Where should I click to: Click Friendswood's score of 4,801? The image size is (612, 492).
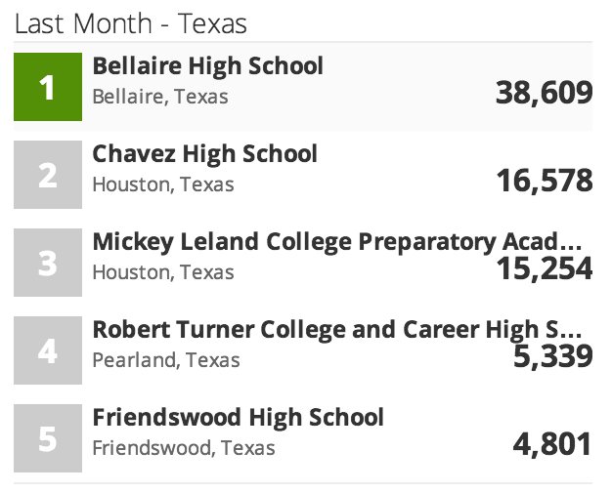(552, 445)
